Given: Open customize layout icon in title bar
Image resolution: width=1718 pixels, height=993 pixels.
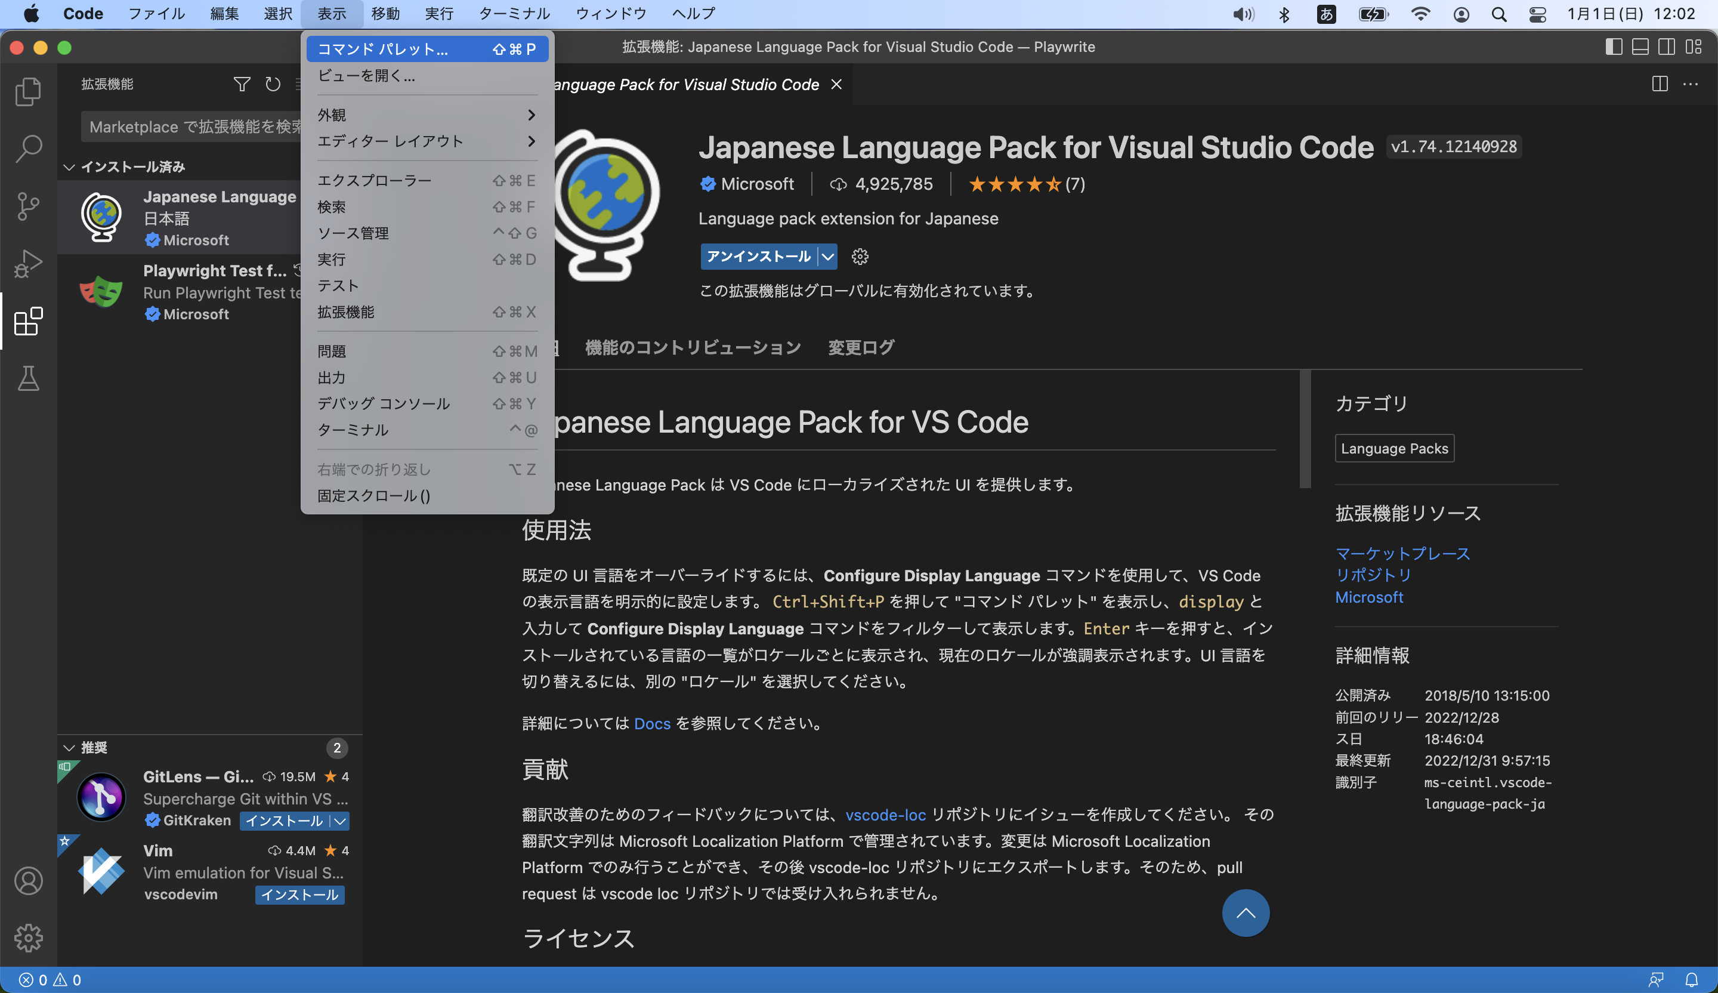Looking at the screenshot, I should pyautogui.click(x=1694, y=47).
